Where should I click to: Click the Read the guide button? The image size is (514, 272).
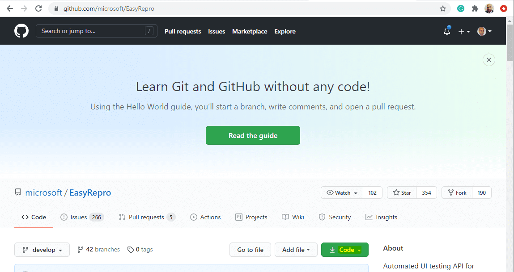coord(253,135)
